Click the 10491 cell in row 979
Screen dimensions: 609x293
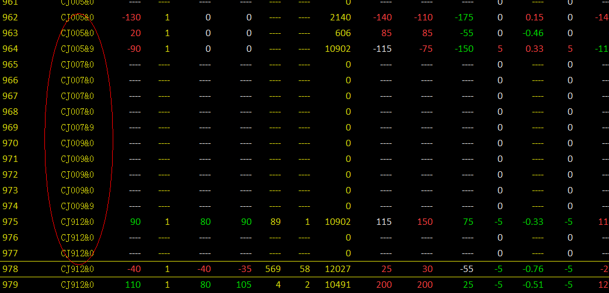pyautogui.click(x=337, y=285)
